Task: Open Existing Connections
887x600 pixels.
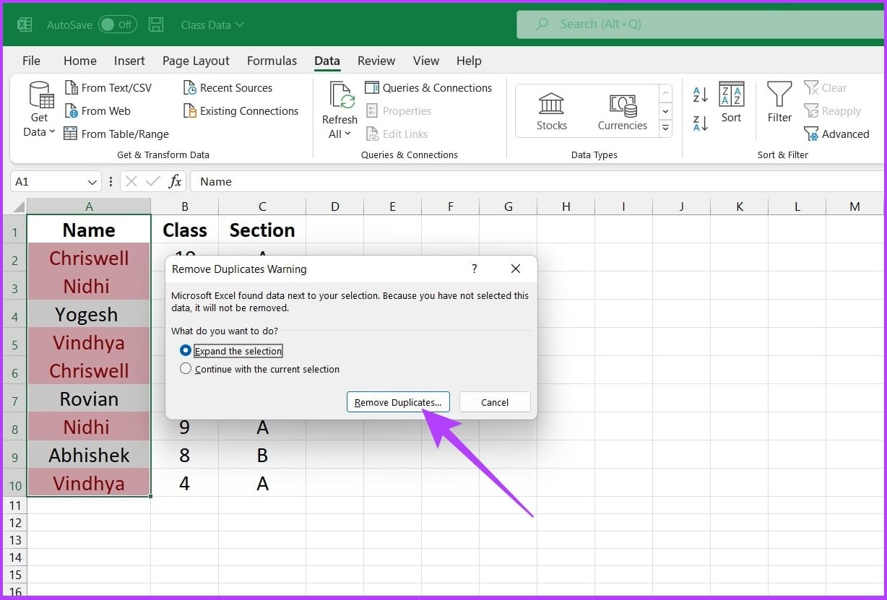Action: [241, 111]
